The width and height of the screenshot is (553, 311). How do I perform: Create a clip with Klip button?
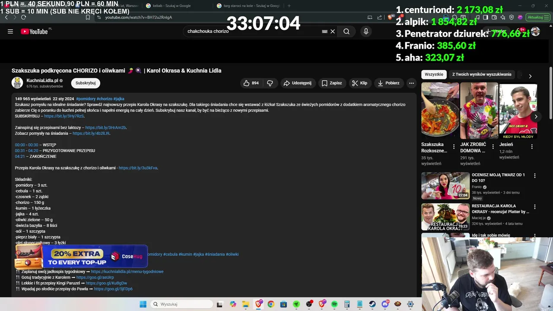point(359,83)
